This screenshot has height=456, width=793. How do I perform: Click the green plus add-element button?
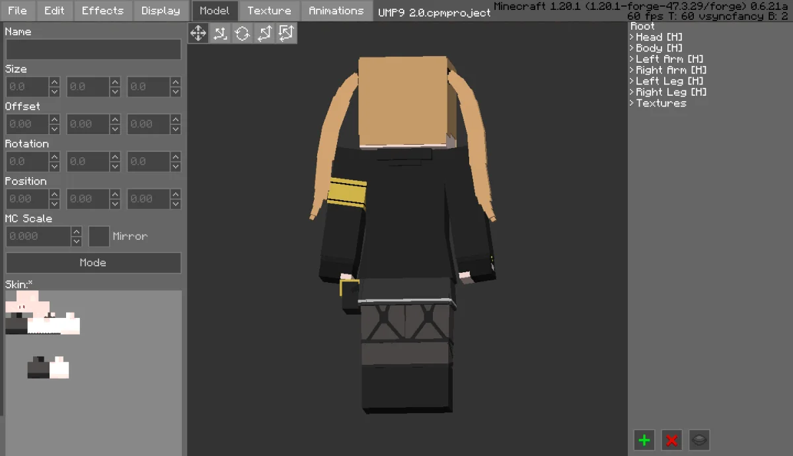644,440
